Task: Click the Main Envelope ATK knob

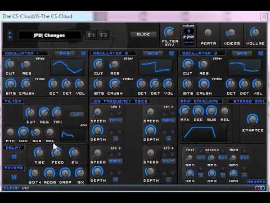Action: (x=185, y=111)
